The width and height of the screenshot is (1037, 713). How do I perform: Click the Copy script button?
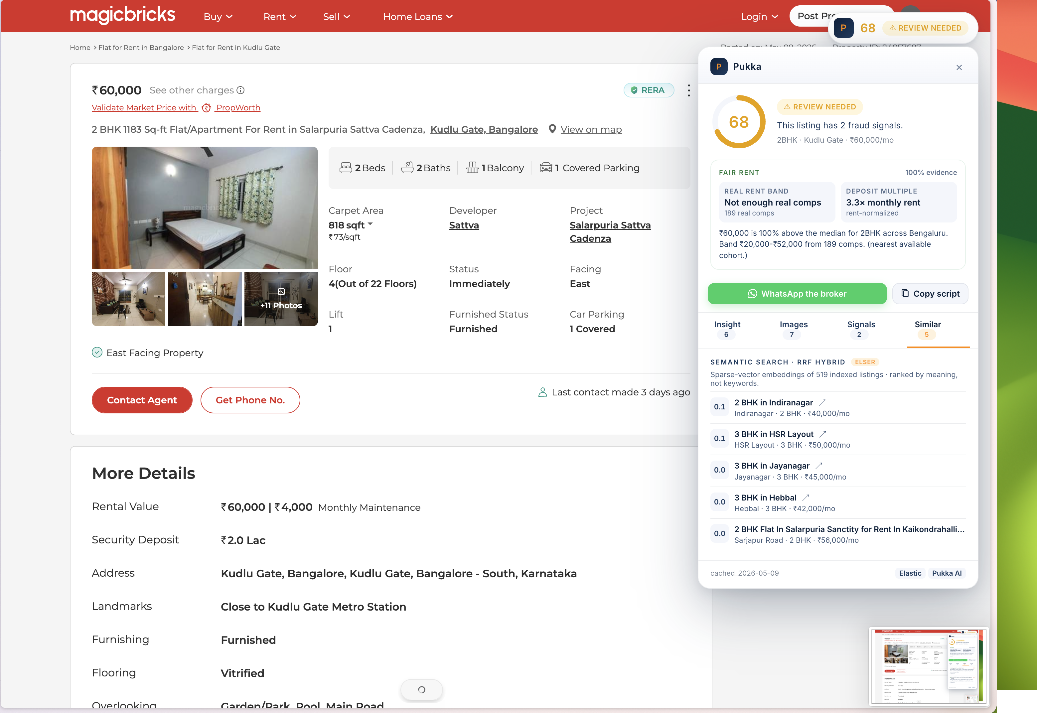pyautogui.click(x=930, y=294)
